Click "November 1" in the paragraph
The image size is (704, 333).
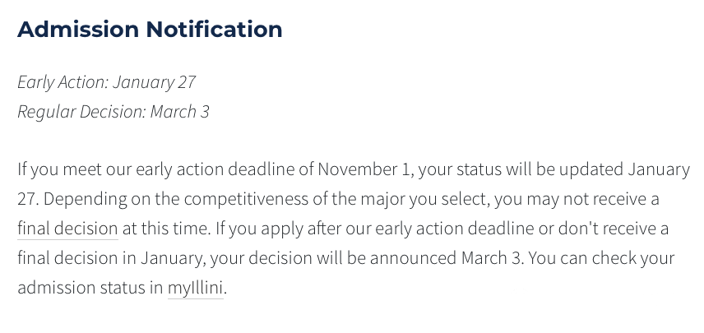[x=364, y=169]
